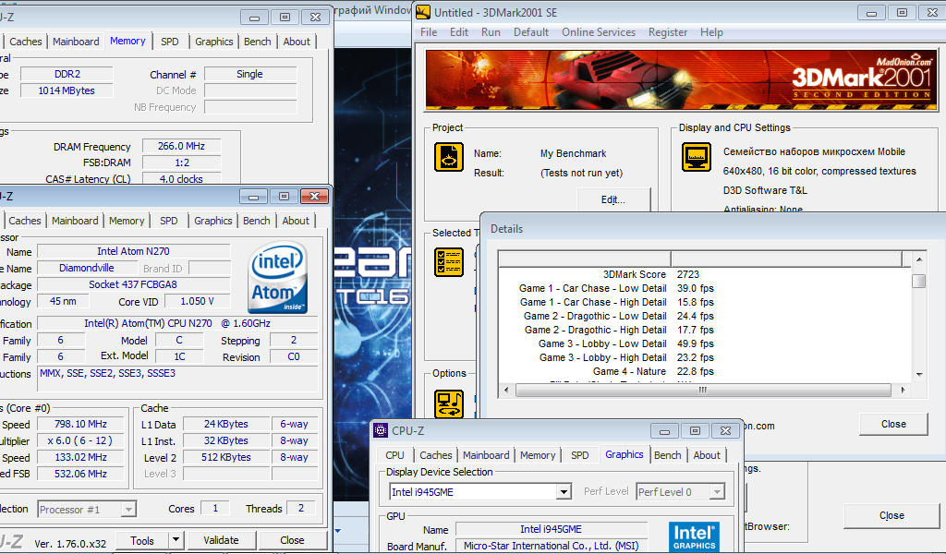Switch to Caches tab in middle CPU-Z window
Viewport: 946px width, 554px height.
click(x=25, y=221)
